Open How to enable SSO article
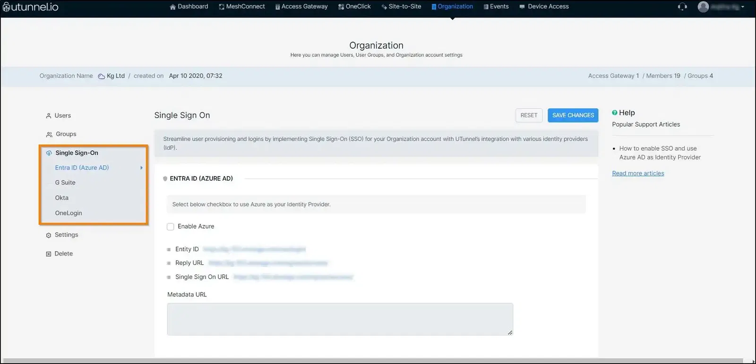Image resolution: width=756 pixels, height=364 pixels. coord(660,153)
